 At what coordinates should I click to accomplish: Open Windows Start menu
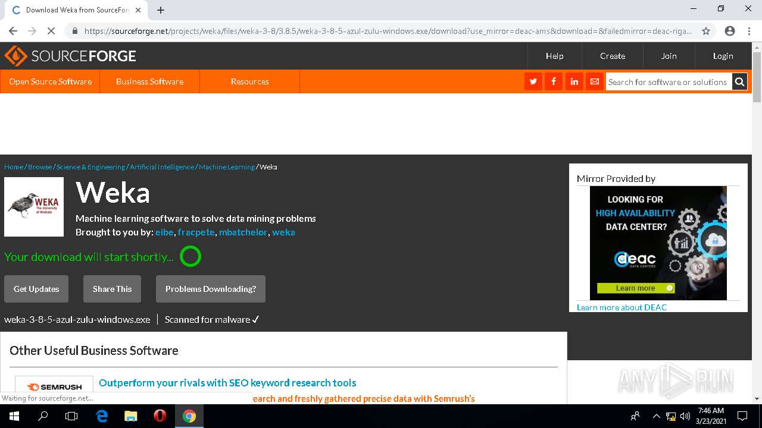click(14, 416)
